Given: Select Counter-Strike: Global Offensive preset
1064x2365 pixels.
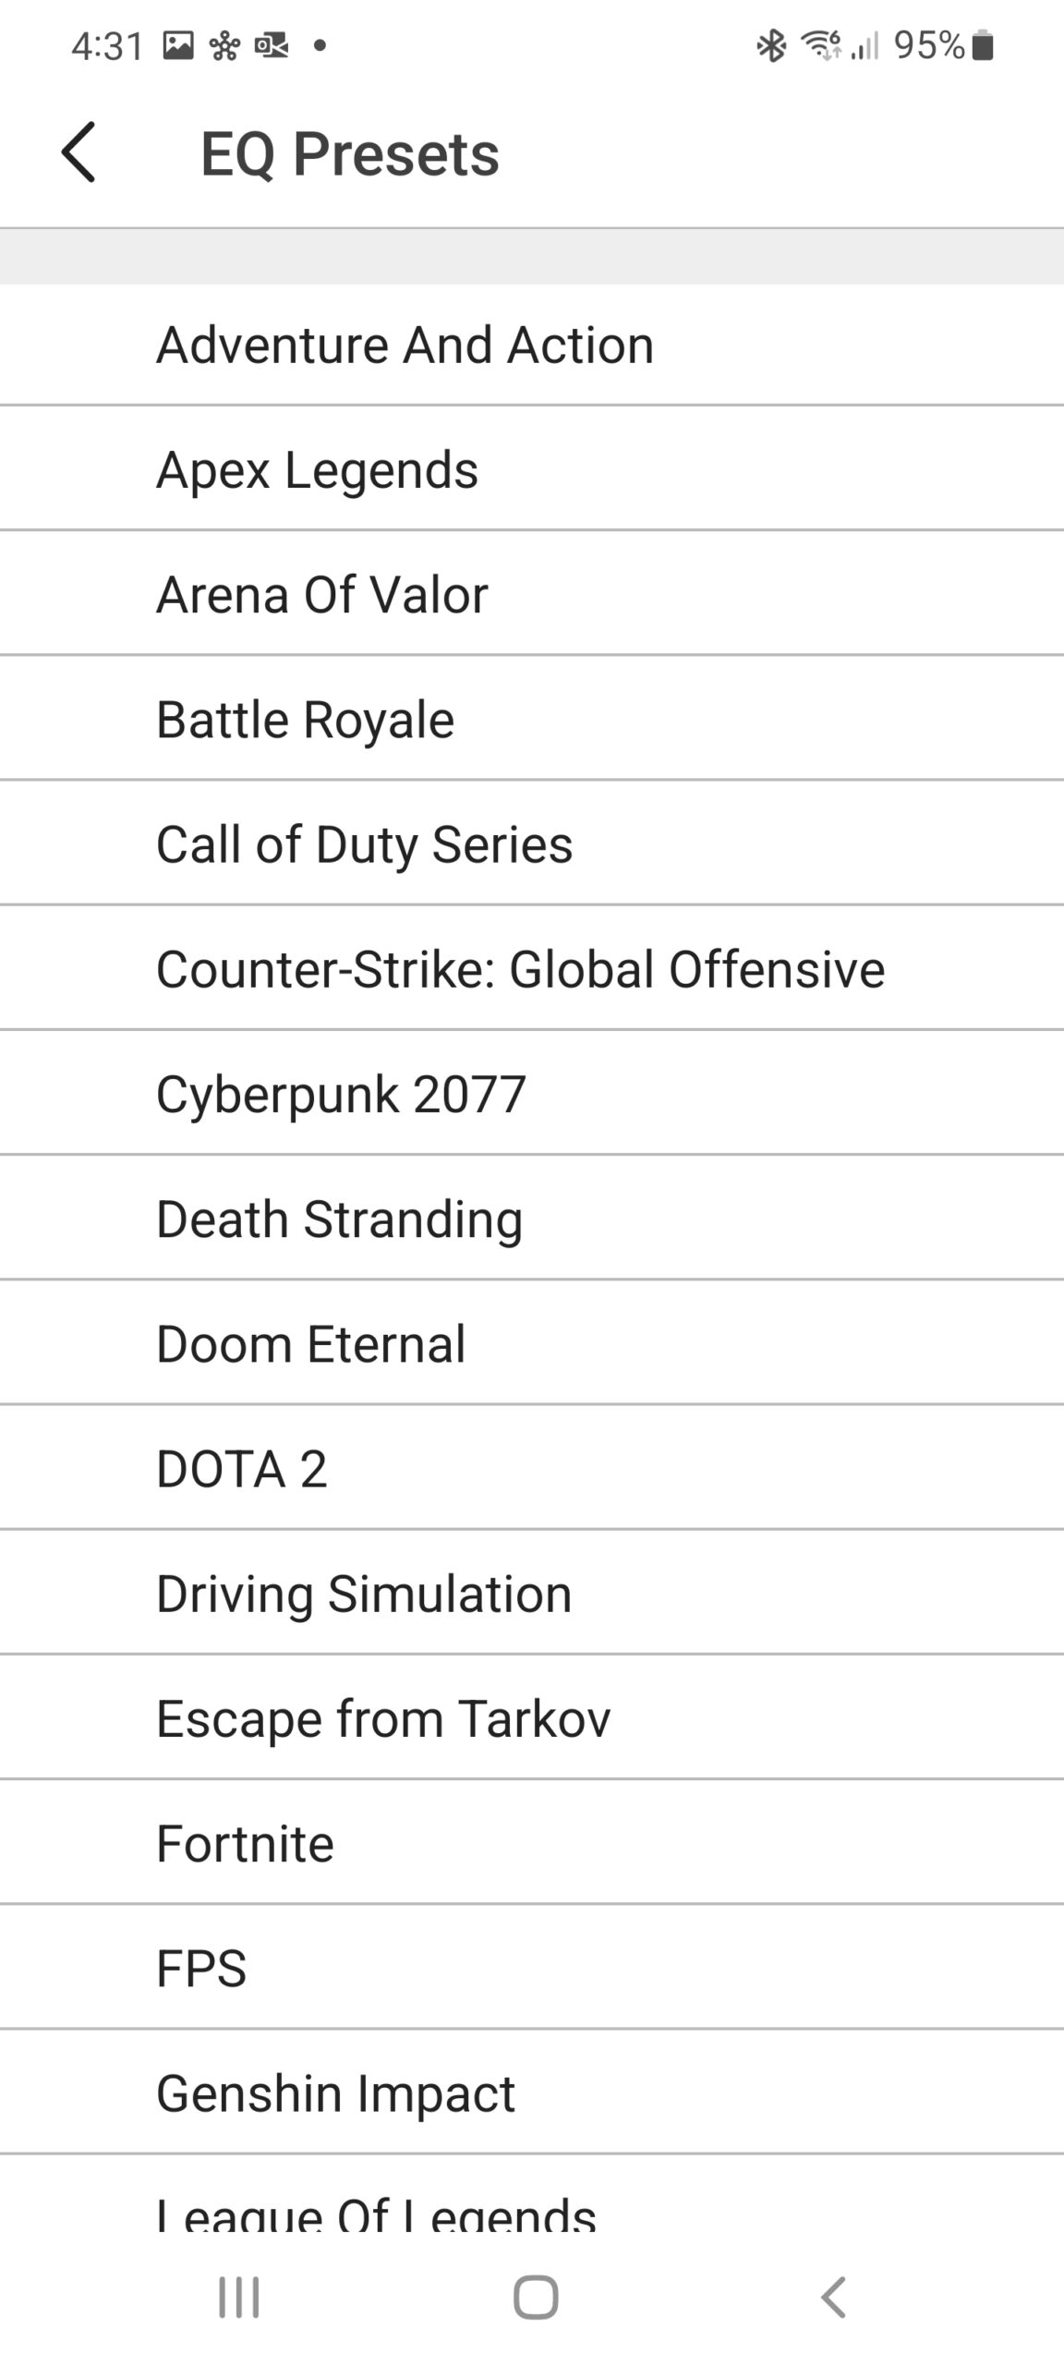Looking at the screenshot, I should click(520, 968).
